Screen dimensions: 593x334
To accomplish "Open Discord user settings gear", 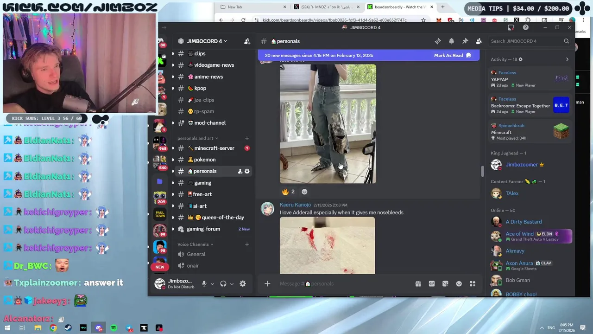I will [243, 283].
